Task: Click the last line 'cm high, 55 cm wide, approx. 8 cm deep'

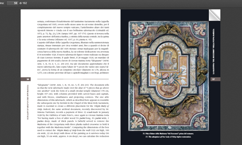Action: [73, 136]
